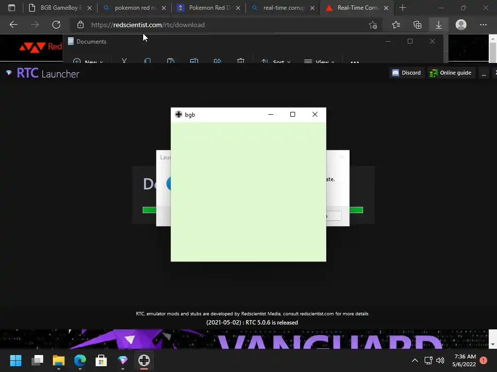Minimize the RTC Launcher window
The image size is (497, 372).
coord(484,74)
